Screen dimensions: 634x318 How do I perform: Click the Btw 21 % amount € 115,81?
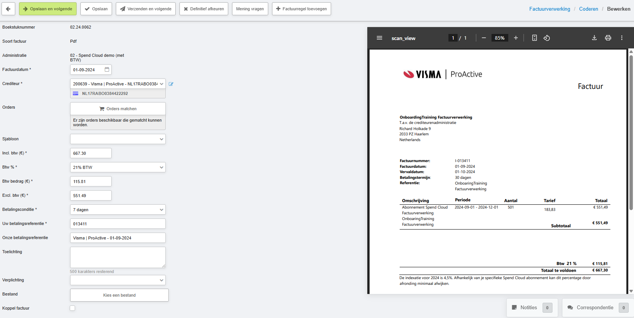click(x=600, y=263)
